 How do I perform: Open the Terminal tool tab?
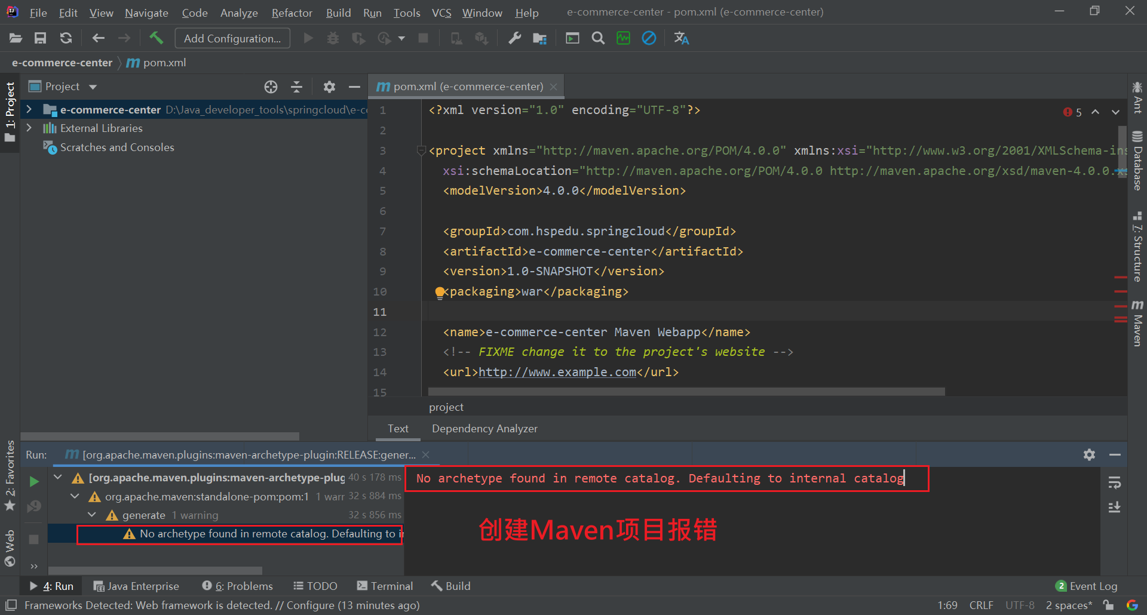385,586
